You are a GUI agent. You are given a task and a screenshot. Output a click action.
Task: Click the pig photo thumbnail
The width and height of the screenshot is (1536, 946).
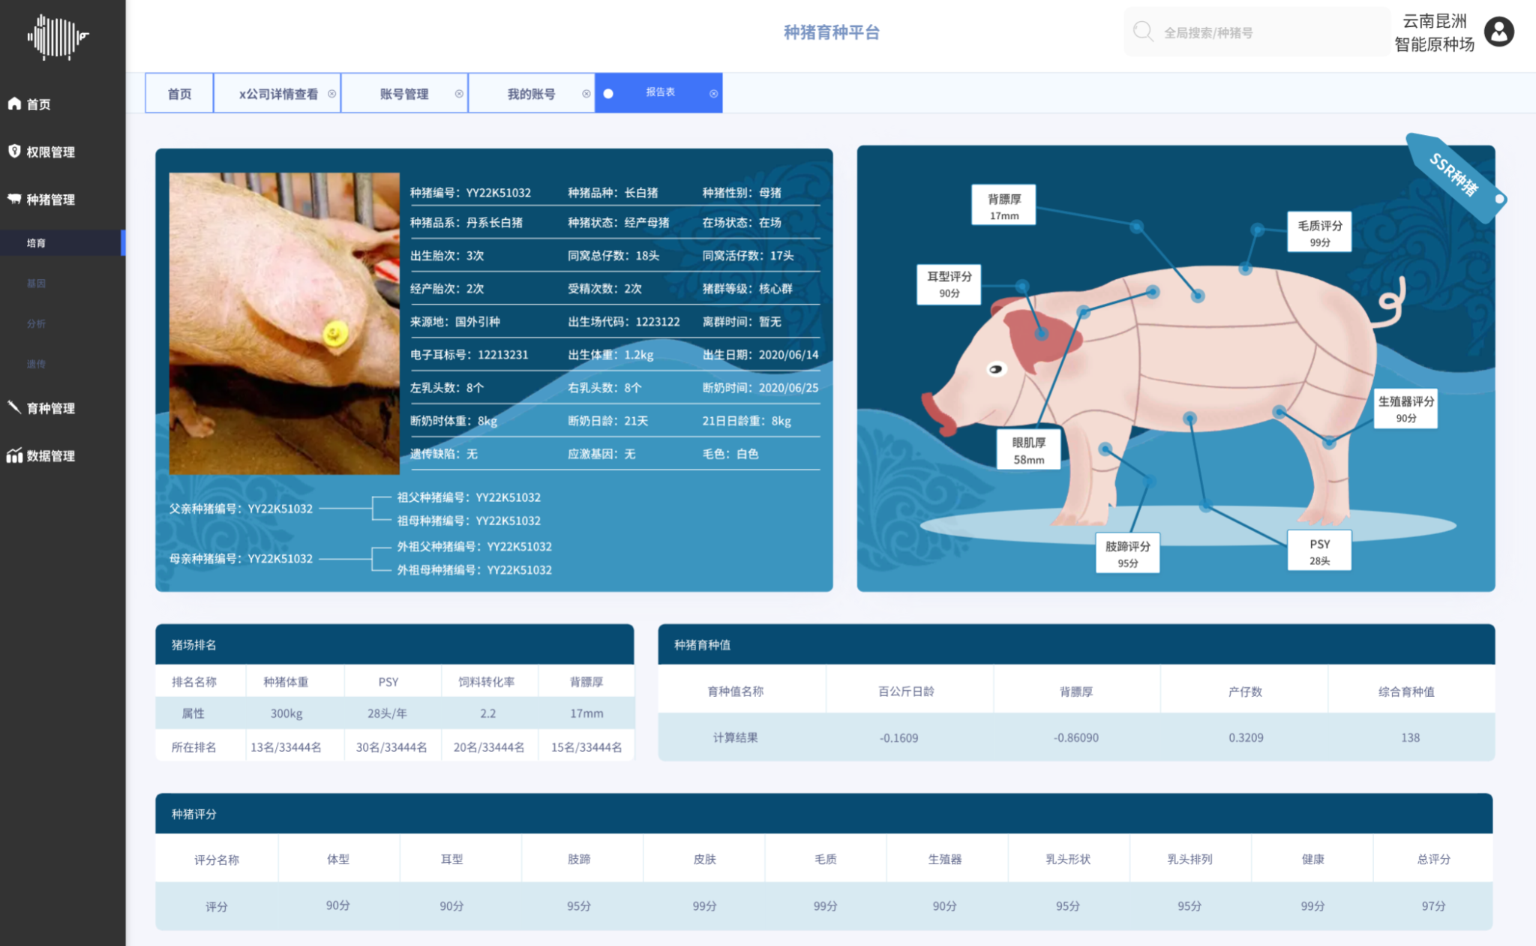click(284, 323)
